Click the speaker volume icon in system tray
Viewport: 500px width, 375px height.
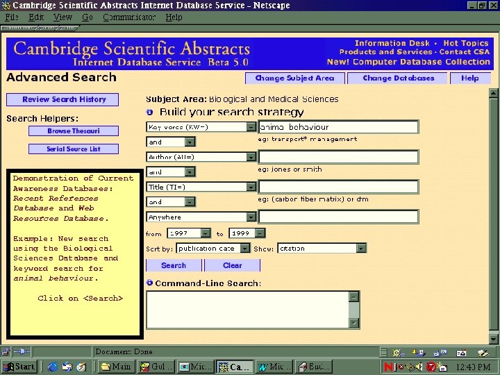click(419, 367)
